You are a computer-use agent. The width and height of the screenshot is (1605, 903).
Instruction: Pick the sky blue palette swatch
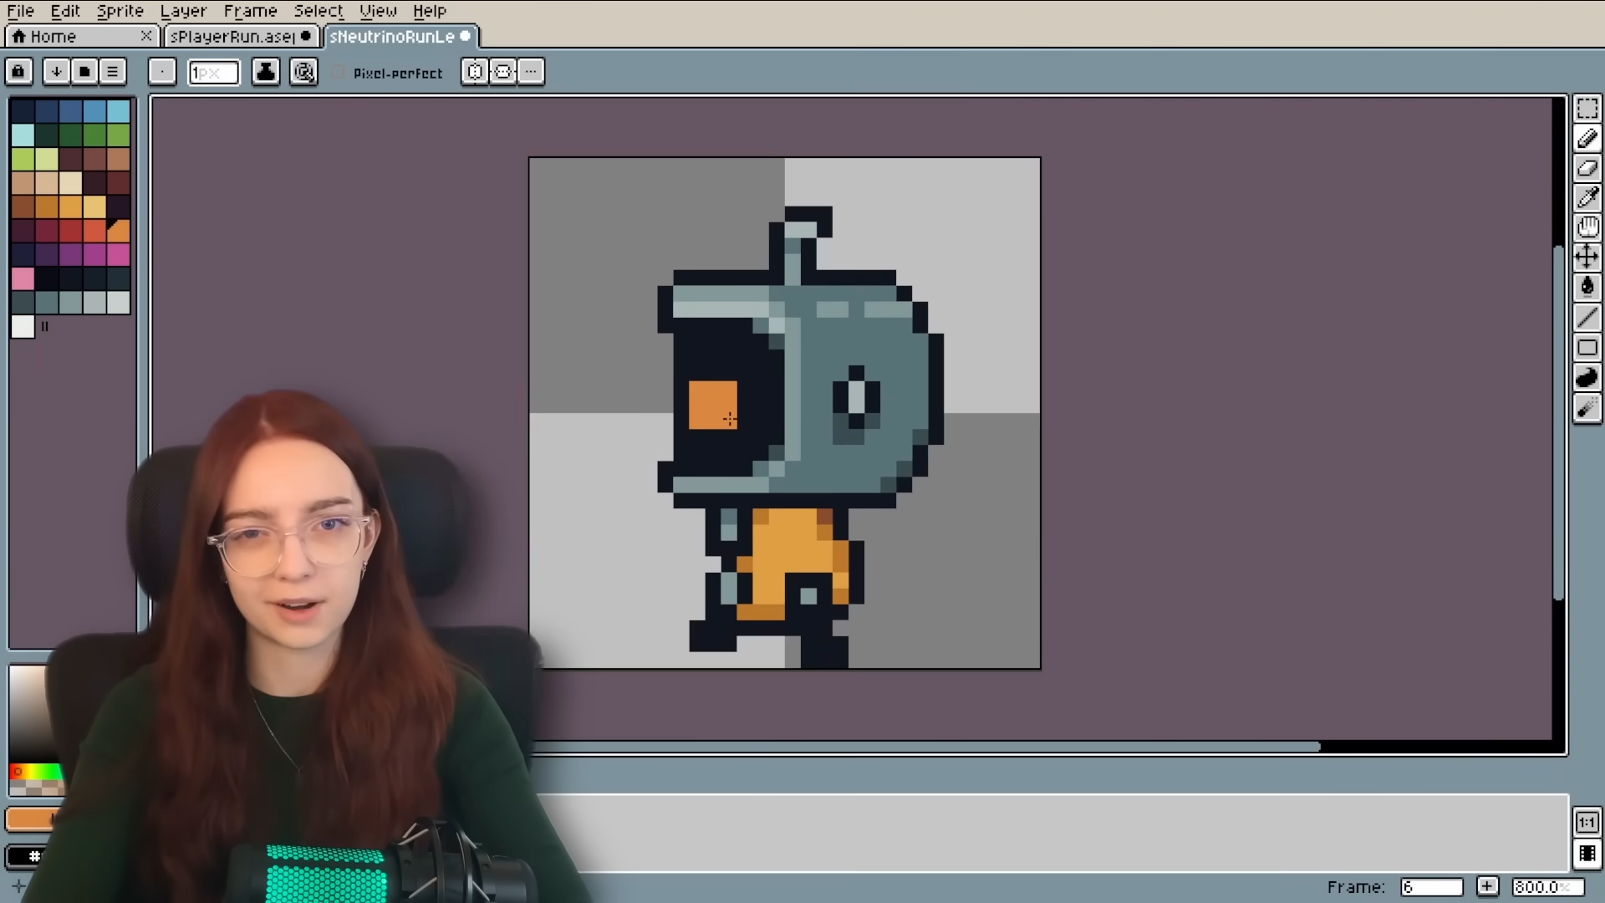[x=119, y=111]
